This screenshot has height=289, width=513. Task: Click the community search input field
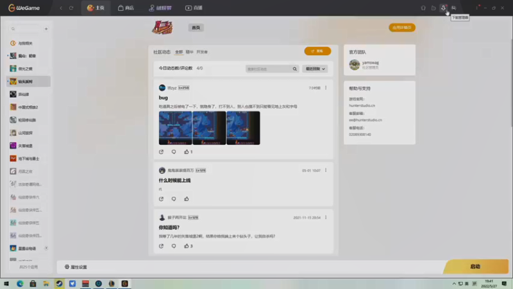point(268,69)
